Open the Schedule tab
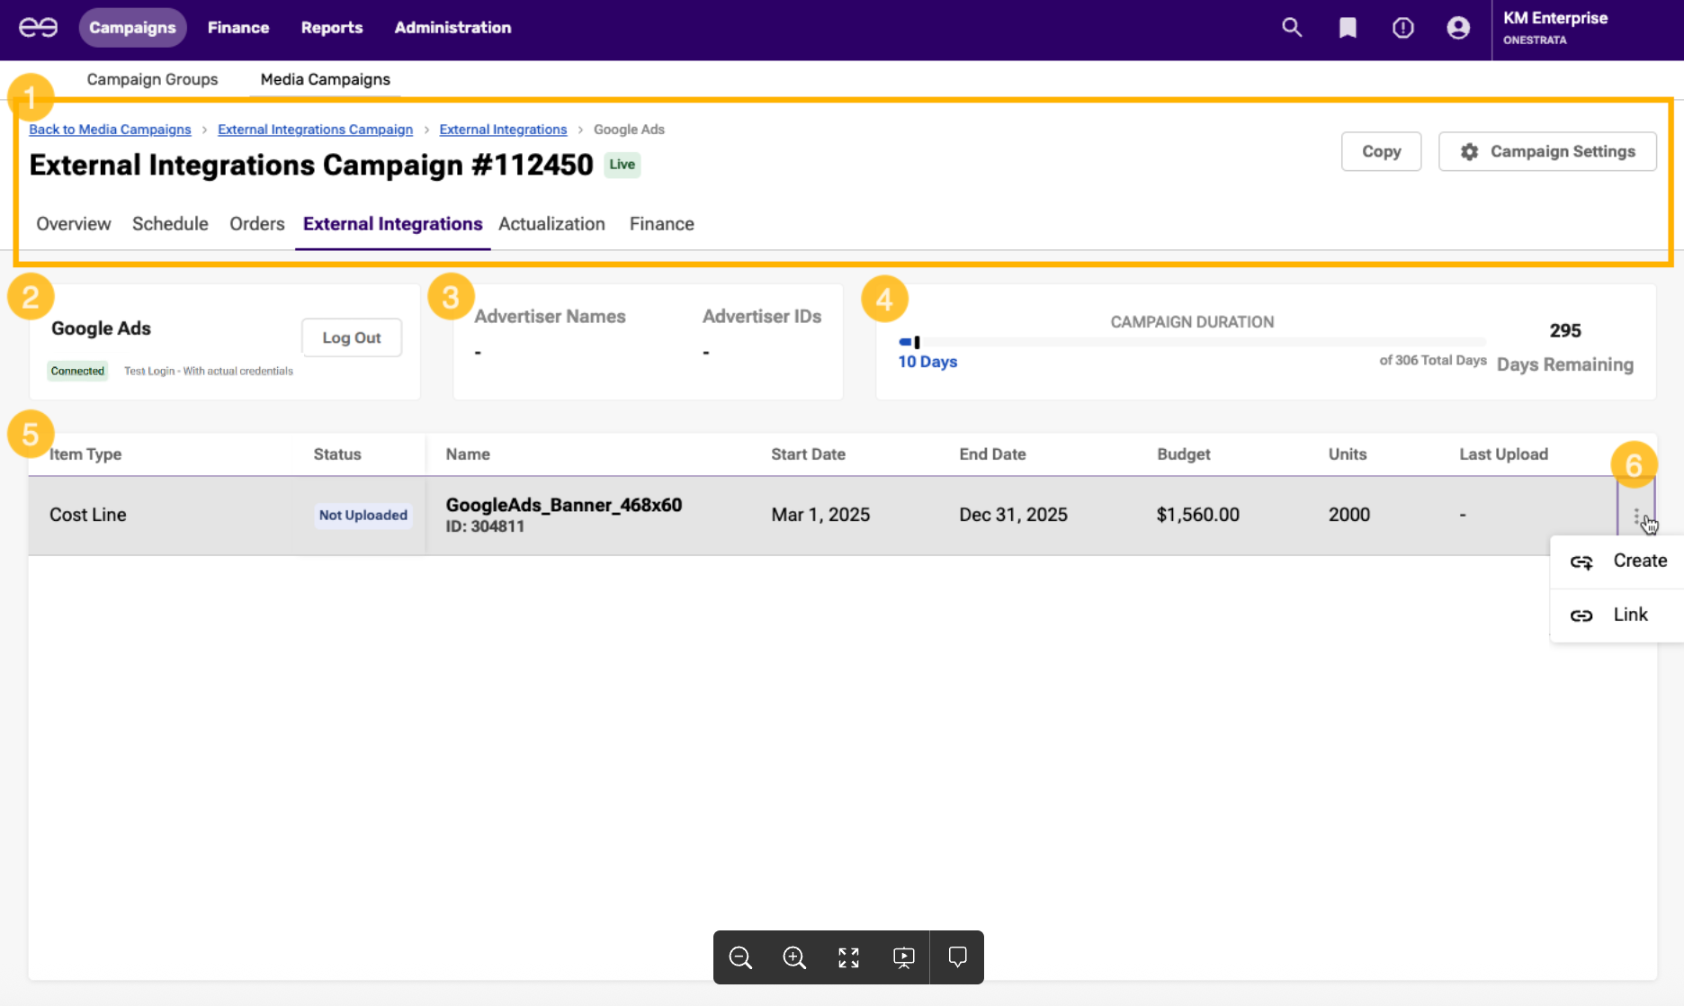Screen dimensions: 1684x1006 point(170,224)
